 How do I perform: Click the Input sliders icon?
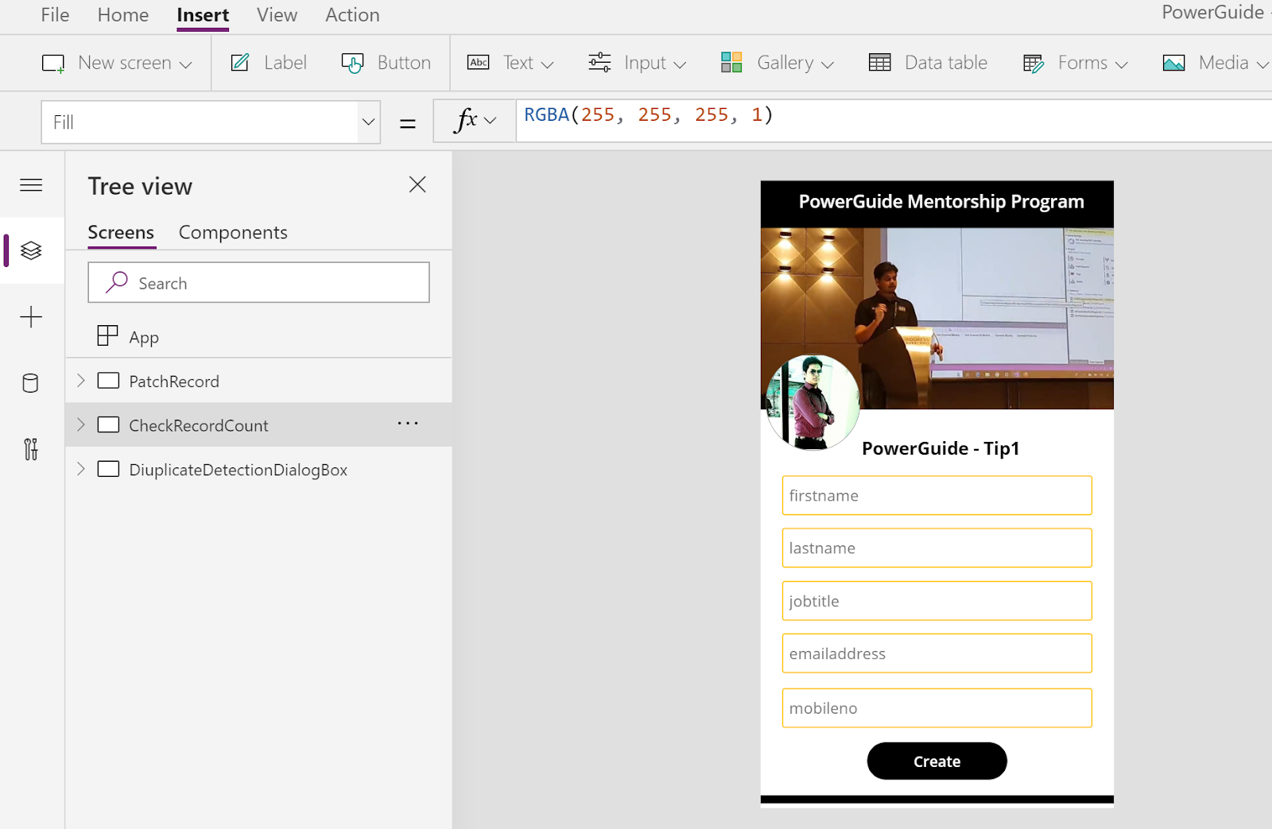pyautogui.click(x=599, y=62)
